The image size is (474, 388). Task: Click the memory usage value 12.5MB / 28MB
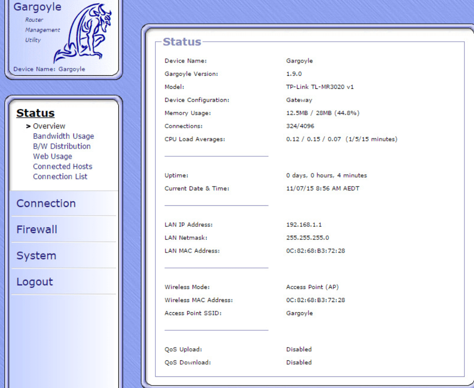323,113
